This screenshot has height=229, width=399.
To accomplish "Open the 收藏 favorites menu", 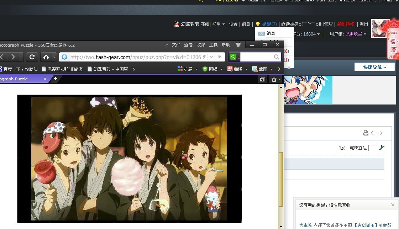I will coord(201,45).
